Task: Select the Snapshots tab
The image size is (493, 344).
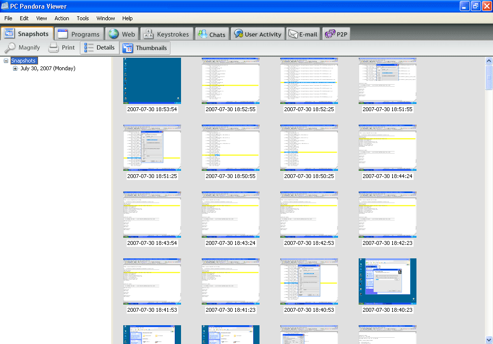Action: coord(27,34)
